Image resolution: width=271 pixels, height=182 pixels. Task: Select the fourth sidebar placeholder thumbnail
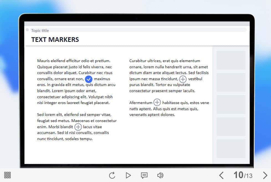coord(231,127)
